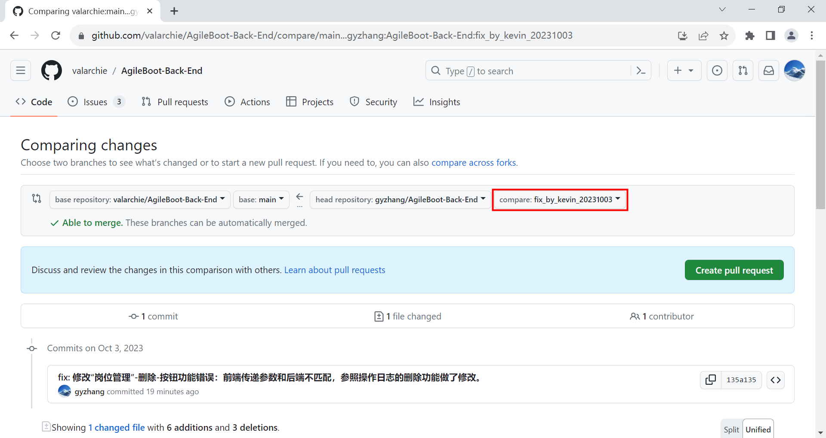The width and height of the screenshot is (826, 438).
Task: Click the switch base and head icon
Action: click(37, 198)
